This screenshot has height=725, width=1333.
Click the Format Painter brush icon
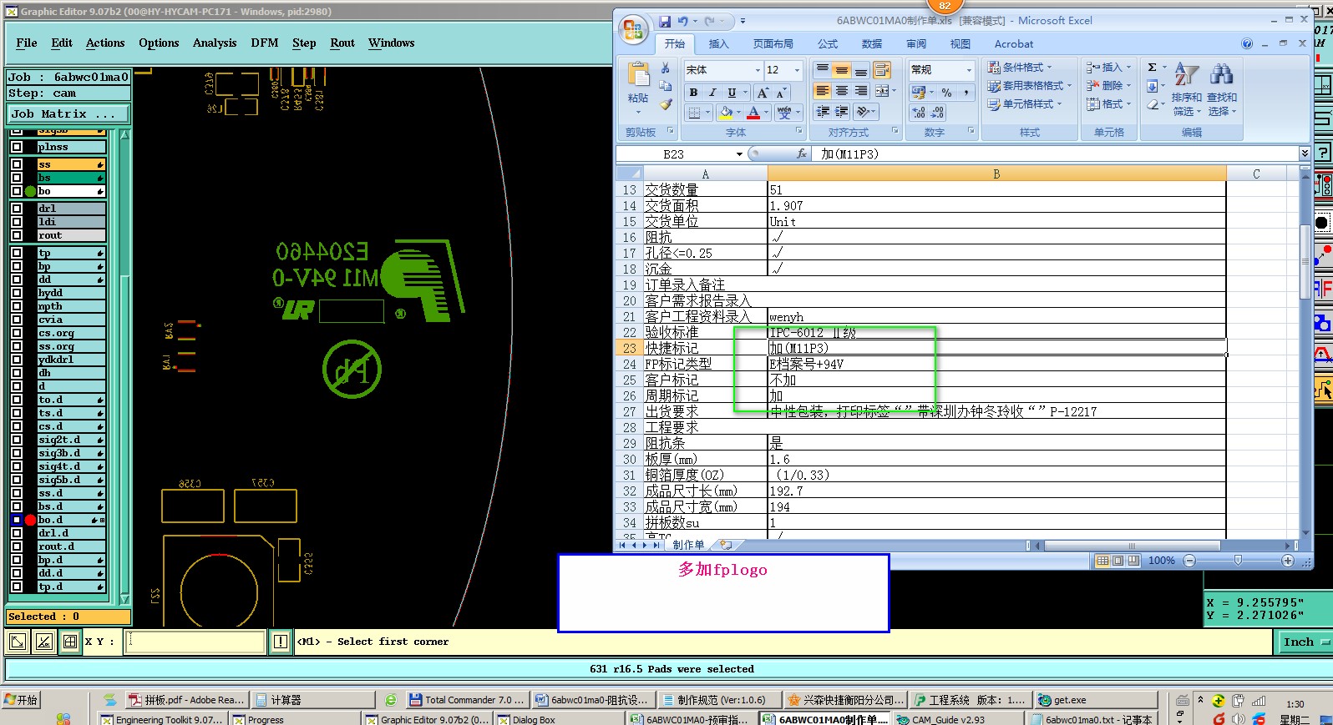tap(665, 104)
